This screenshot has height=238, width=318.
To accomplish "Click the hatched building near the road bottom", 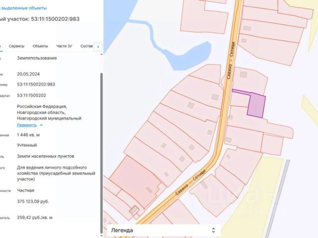I will point(134,210).
